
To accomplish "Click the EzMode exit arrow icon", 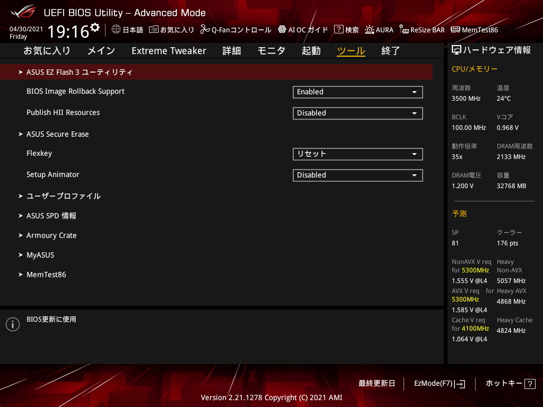I will tap(461, 384).
